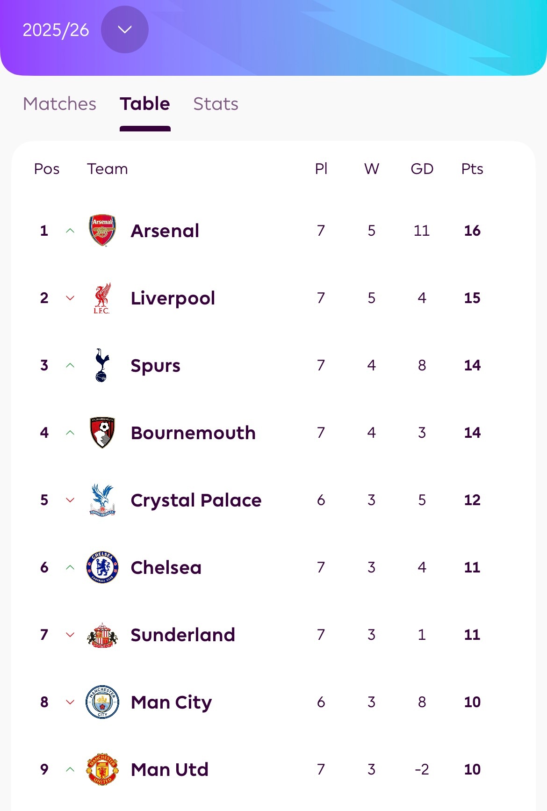547x811 pixels.
Task: Open the Bournemouth team name link
Action: (193, 433)
